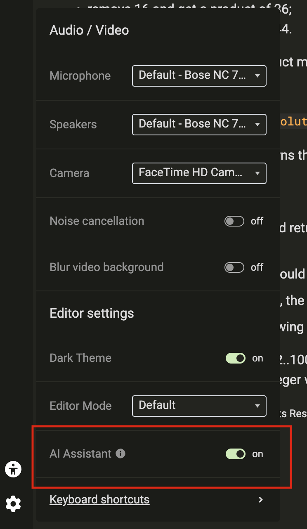Click the Microphone label text

80,76
